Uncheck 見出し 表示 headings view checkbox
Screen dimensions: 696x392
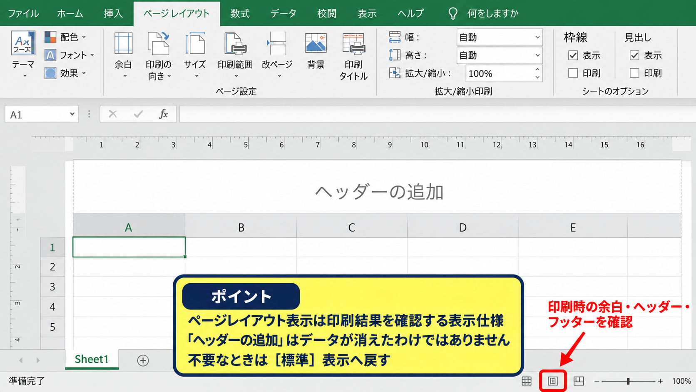pyautogui.click(x=634, y=55)
